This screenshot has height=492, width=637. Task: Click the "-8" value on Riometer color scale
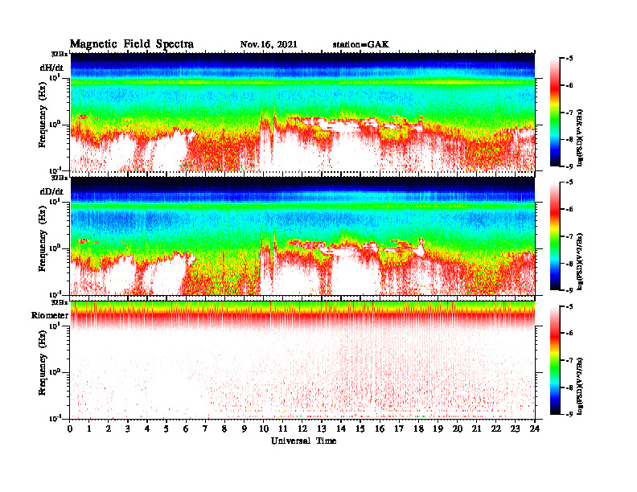click(569, 387)
